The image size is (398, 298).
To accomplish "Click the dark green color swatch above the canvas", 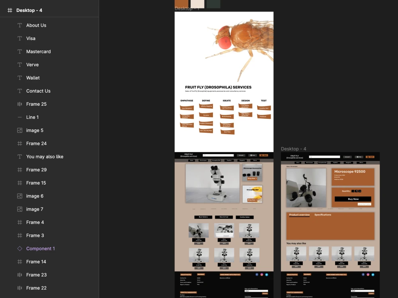I will (213, 4).
